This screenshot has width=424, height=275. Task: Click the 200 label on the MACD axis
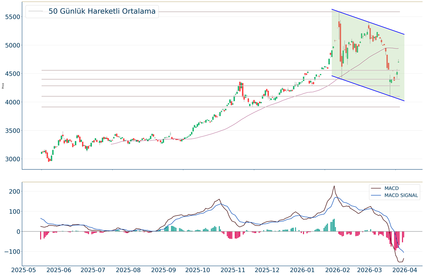click(x=13, y=191)
